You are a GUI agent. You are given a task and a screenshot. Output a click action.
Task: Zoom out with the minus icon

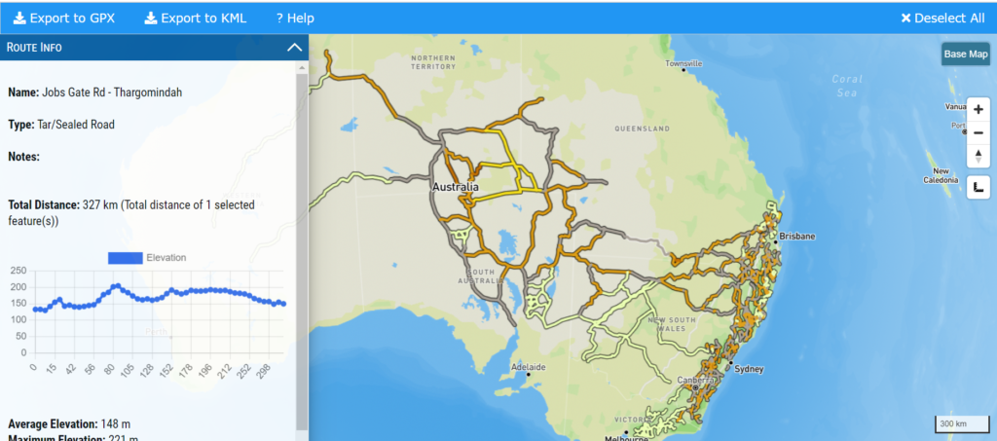click(978, 132)
